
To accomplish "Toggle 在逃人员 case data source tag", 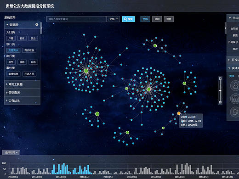I will 29,74.
